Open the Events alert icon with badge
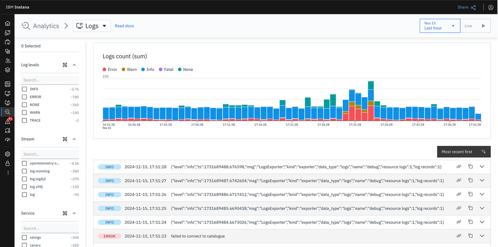The height and width of the screenshot is (247, 498). 7,121
